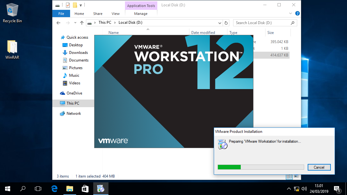Open Explorer help icon
Screen dimensions: 347x195
click(x=298, y=14)
